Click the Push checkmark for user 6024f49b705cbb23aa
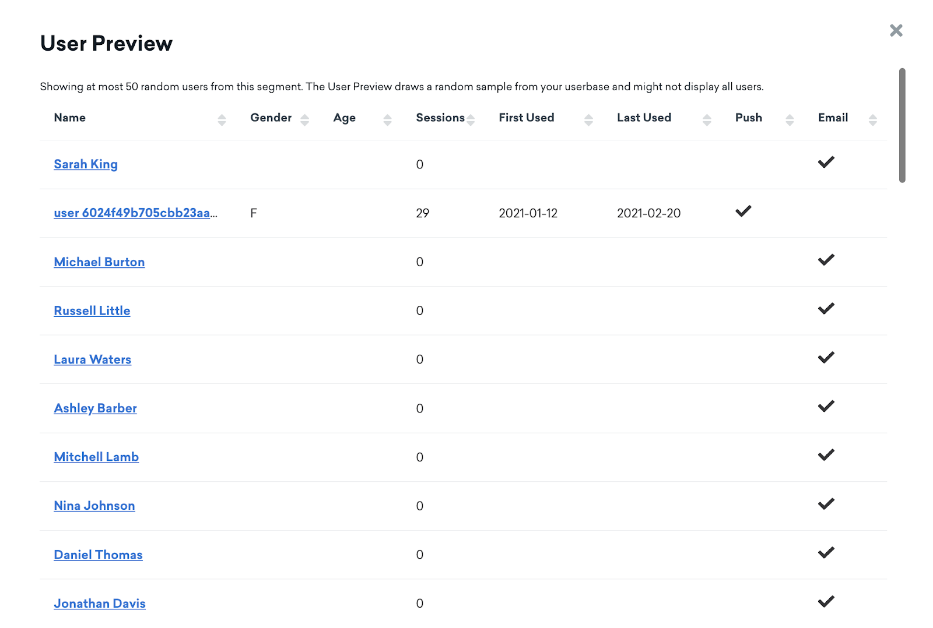The image size is (933, 628). [743, 211]
